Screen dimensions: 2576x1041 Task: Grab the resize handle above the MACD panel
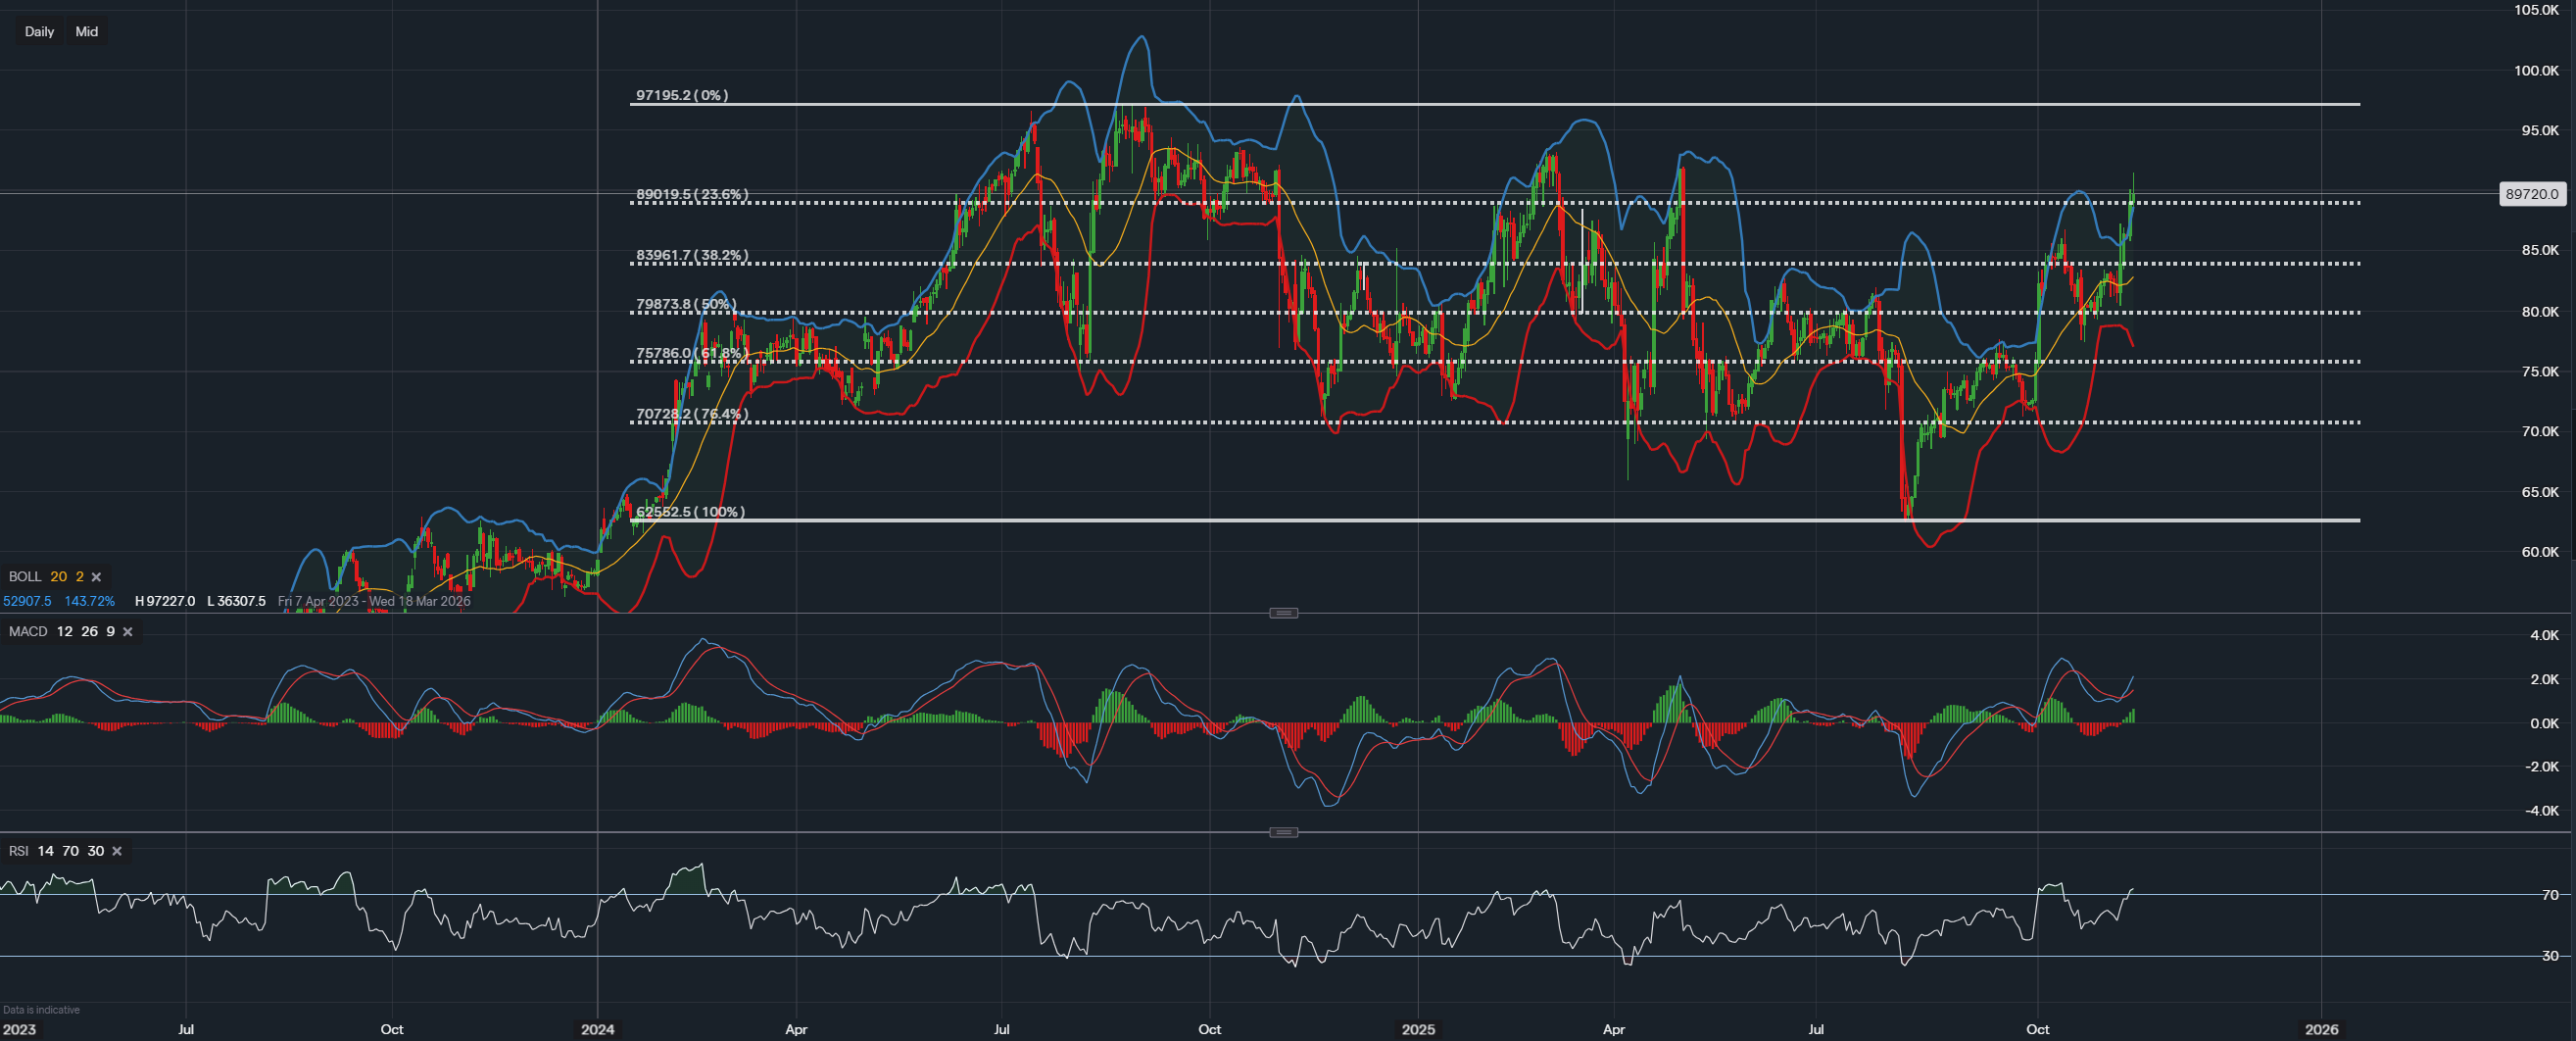coord(1283,613)
